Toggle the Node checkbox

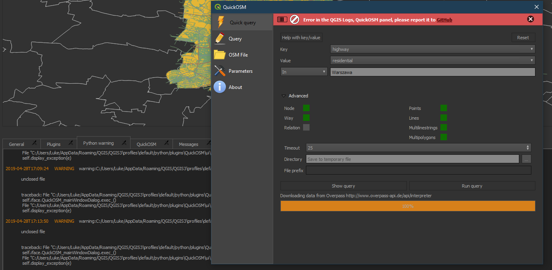pos(306,108)
